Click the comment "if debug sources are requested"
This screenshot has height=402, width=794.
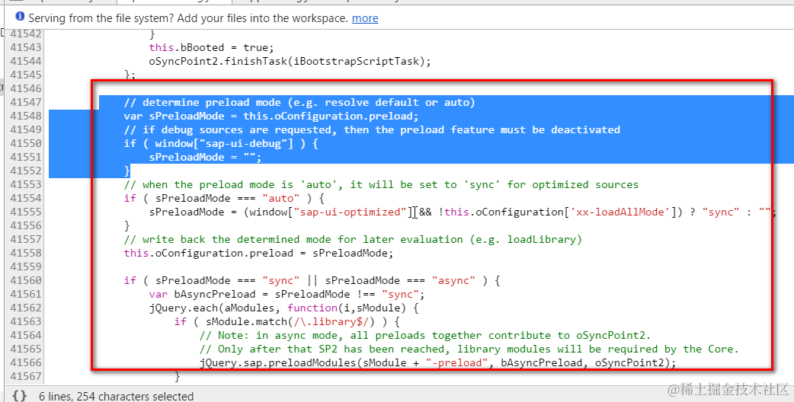372,129
